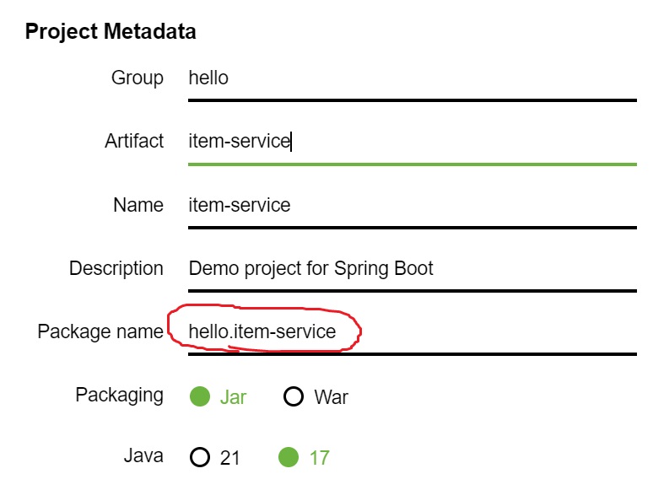
Task: Click the green 17 option text
Action: (319, 459)
